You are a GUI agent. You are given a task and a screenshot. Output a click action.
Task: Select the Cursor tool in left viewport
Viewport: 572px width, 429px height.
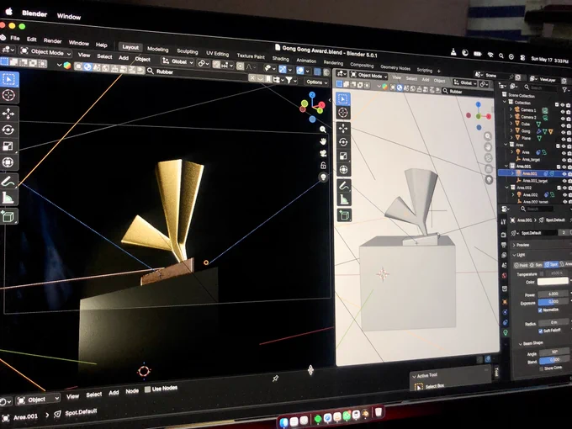[x=8, y=95]
